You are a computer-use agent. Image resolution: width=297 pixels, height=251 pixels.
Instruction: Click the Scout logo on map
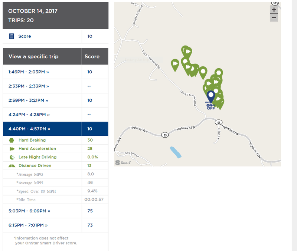pos(123,162)
